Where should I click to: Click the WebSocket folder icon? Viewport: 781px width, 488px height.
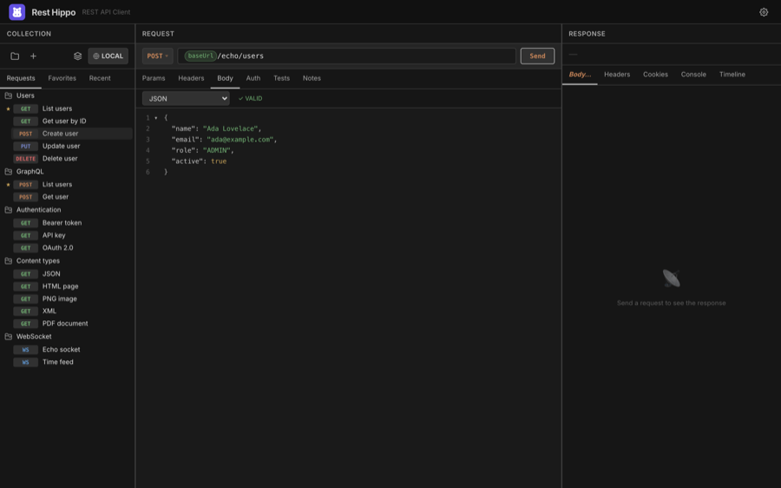click(x=9, y=336)
